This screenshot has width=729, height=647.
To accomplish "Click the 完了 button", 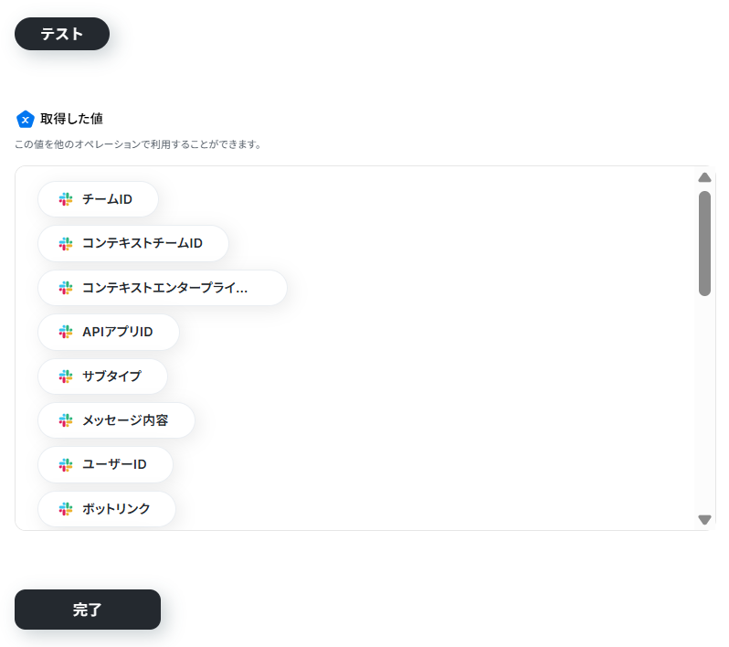I will click(x=88, y=610).
